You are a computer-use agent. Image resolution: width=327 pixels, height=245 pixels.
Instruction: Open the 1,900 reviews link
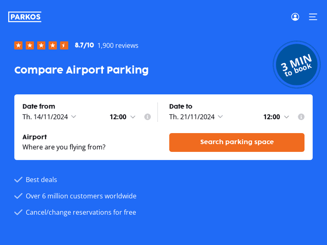coord(118,45)
